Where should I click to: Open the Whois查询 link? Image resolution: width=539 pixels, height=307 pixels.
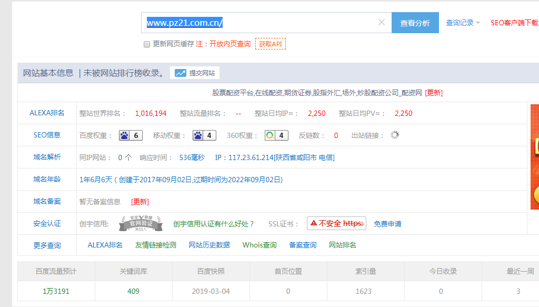tap(259, 245)
